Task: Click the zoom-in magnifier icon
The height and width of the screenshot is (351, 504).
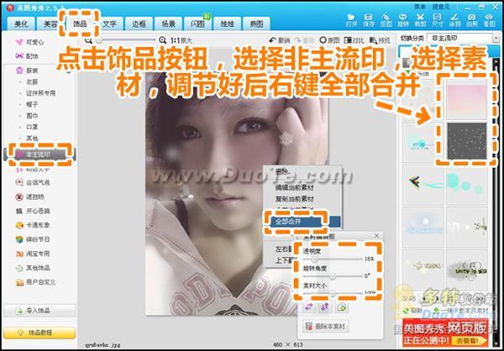Action: [163, 40]
